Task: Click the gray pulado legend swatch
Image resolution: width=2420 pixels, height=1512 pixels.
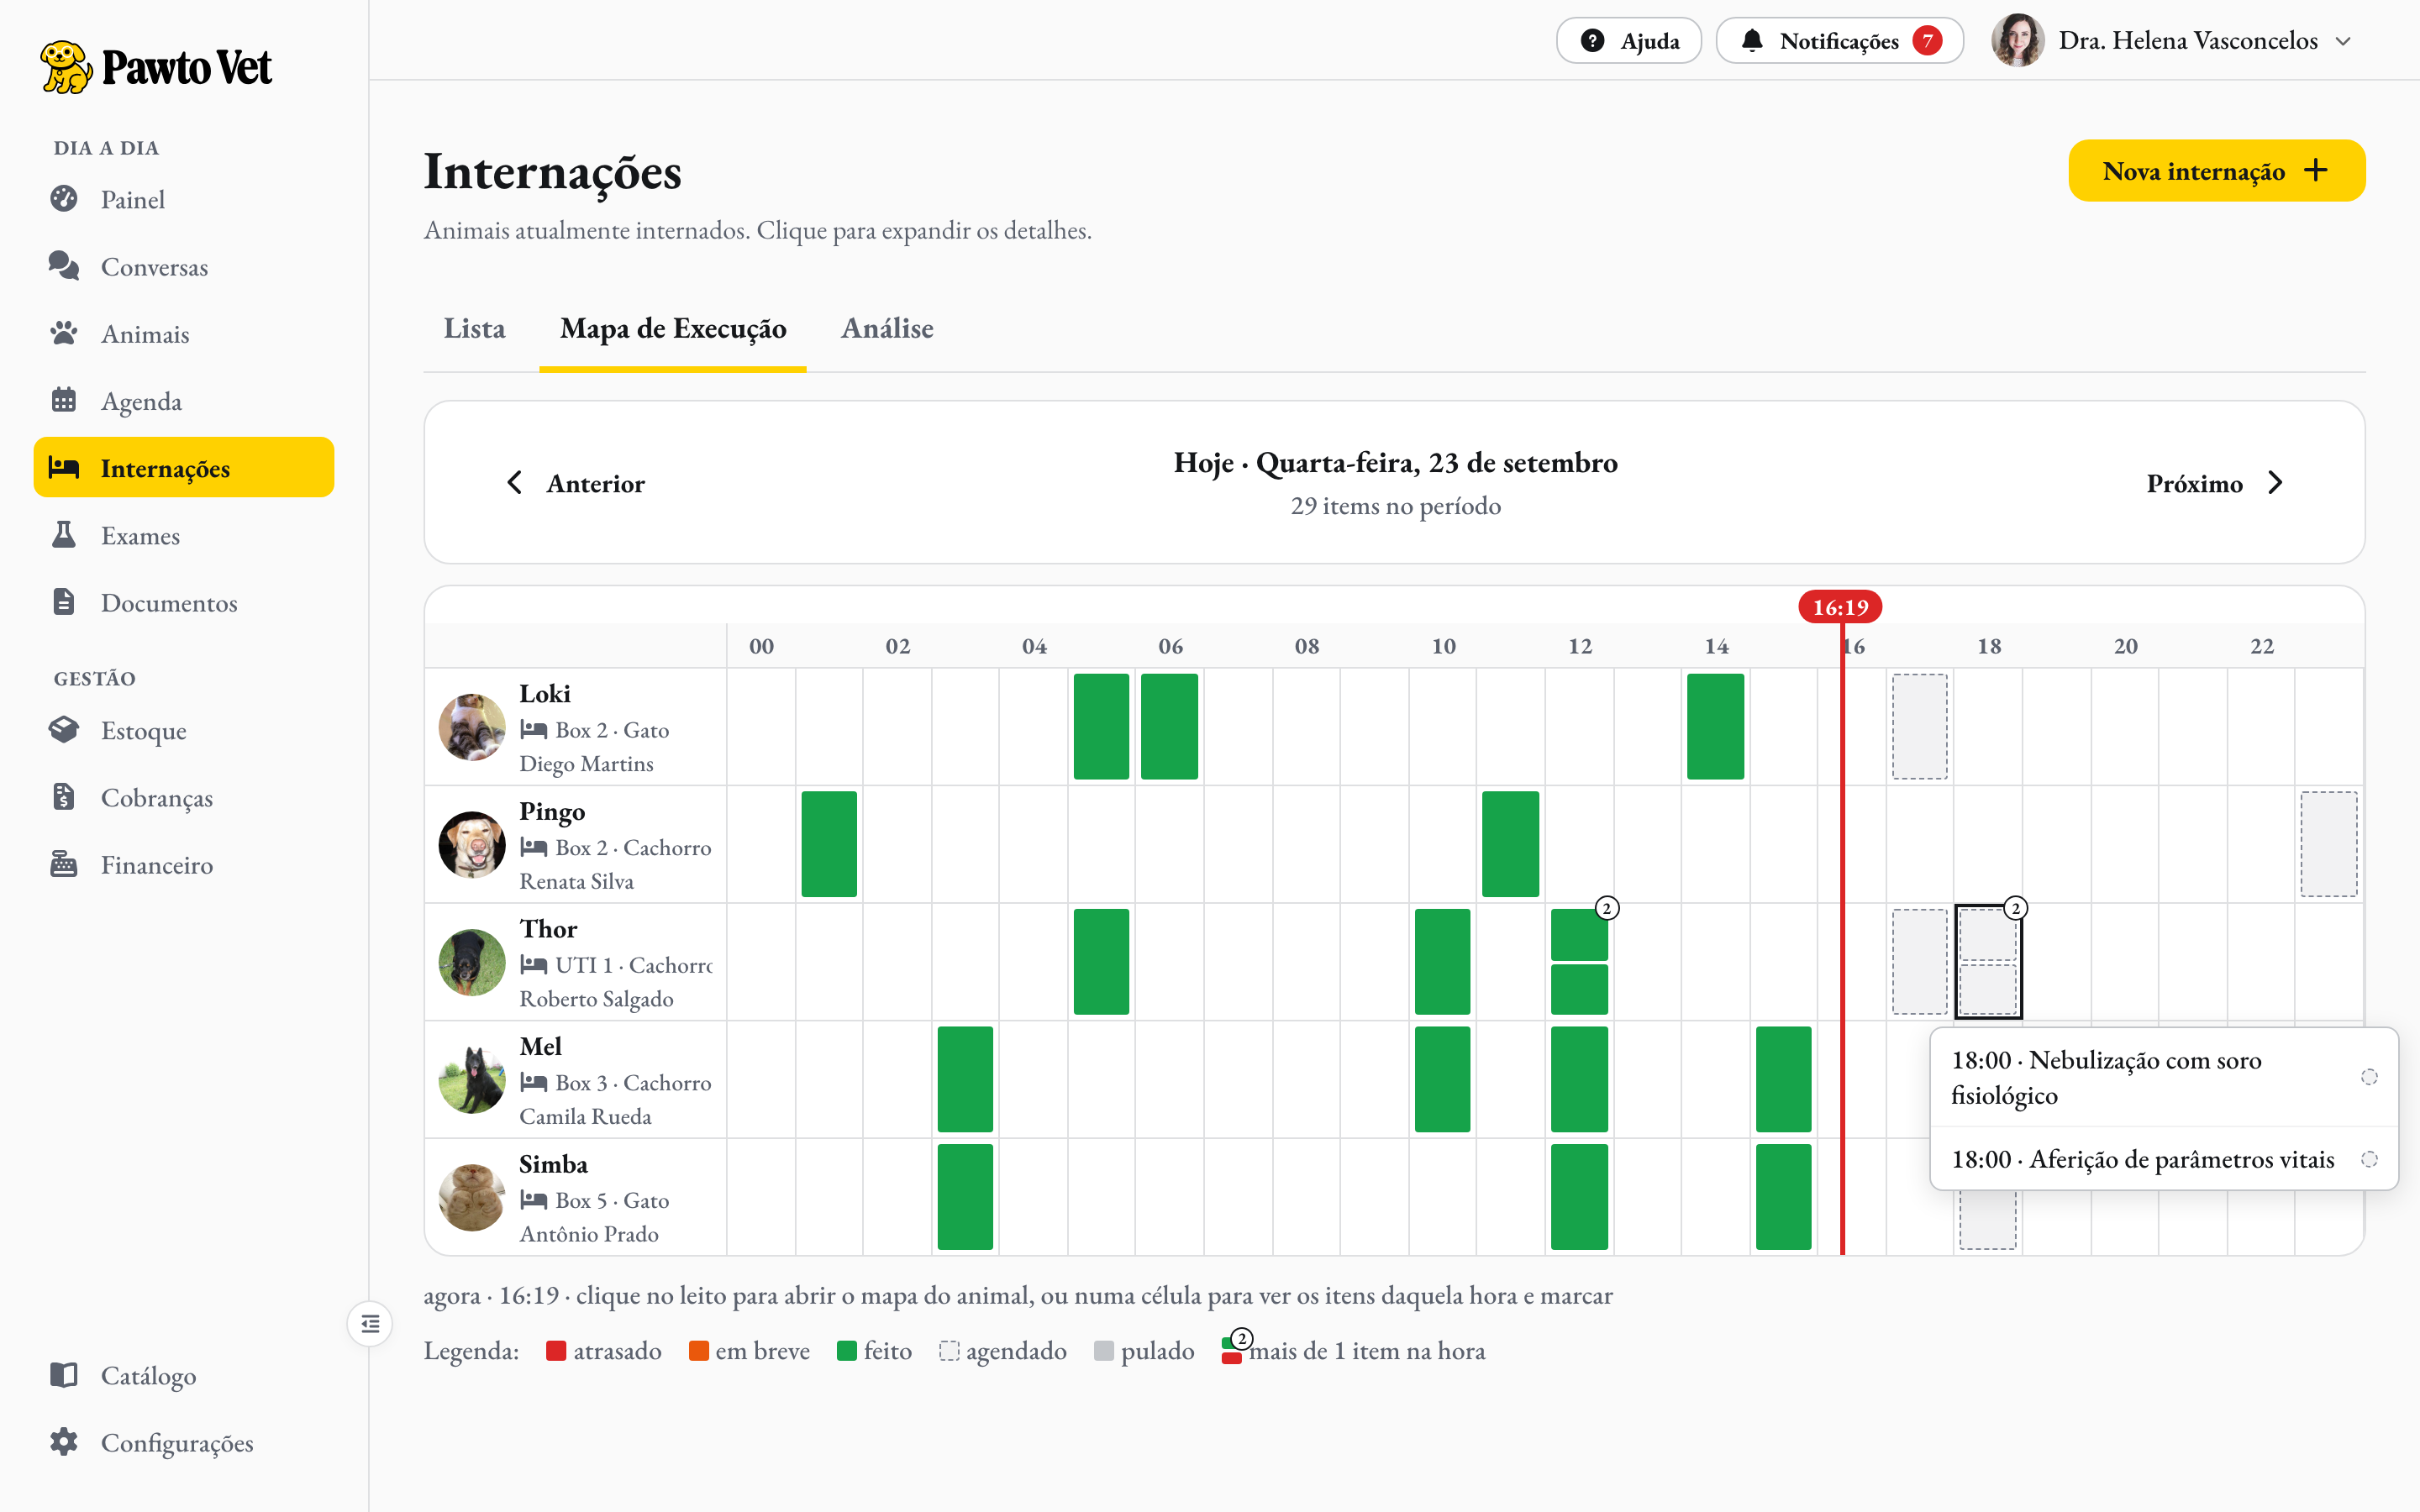Action: (x=1104, y=1351)
